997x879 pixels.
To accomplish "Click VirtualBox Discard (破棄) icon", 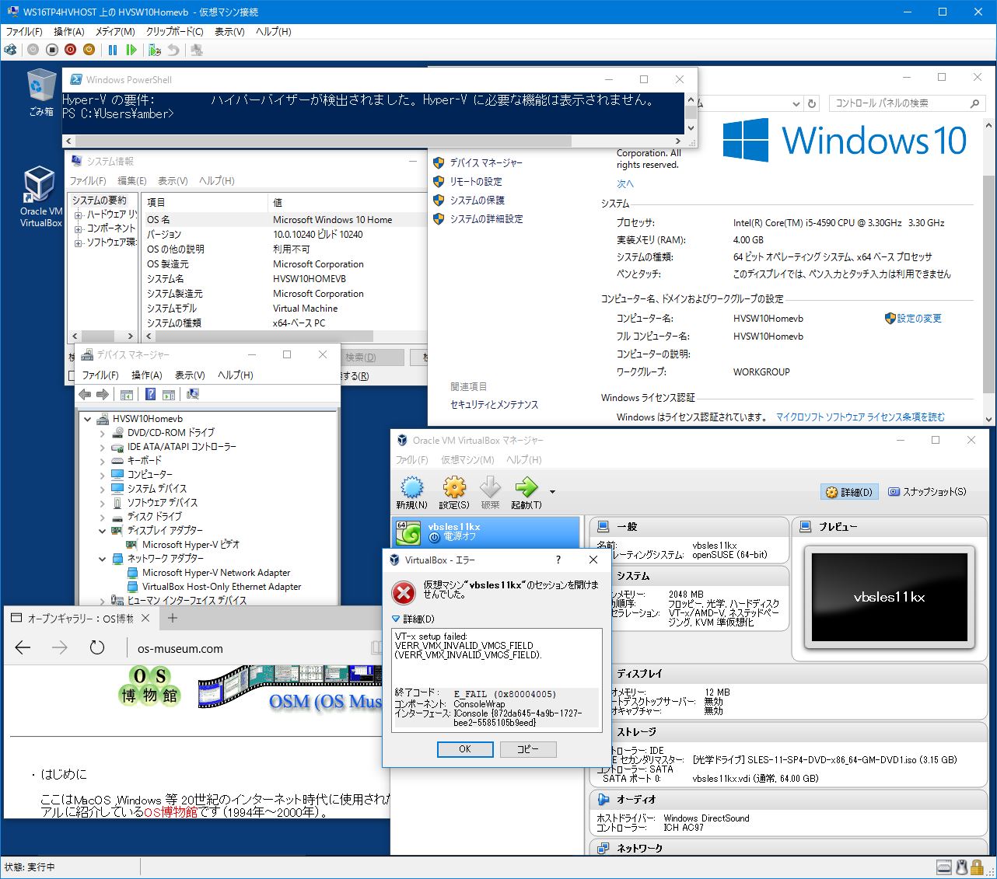I will 490,493.
